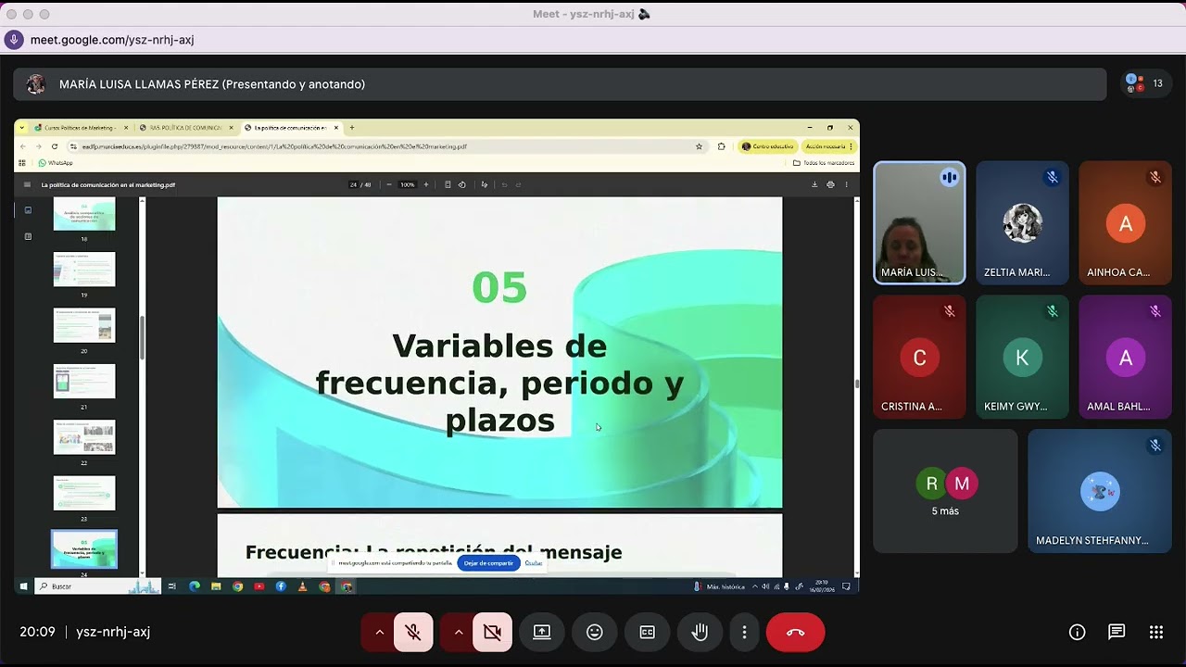Image resolution: width=1186 pixels, height=667 pixels.
Task: Open the participants list showing 13
Action: pyautogui.click(x=1144, y=83)
